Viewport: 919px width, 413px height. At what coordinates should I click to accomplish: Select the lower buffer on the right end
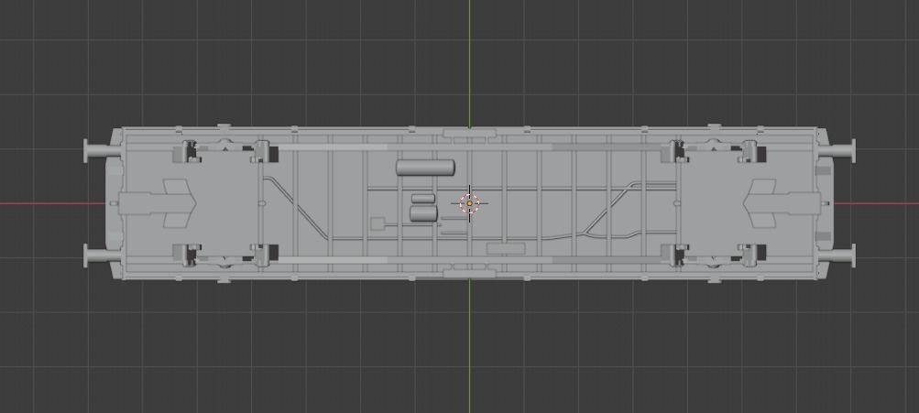(x=837, y=256)
